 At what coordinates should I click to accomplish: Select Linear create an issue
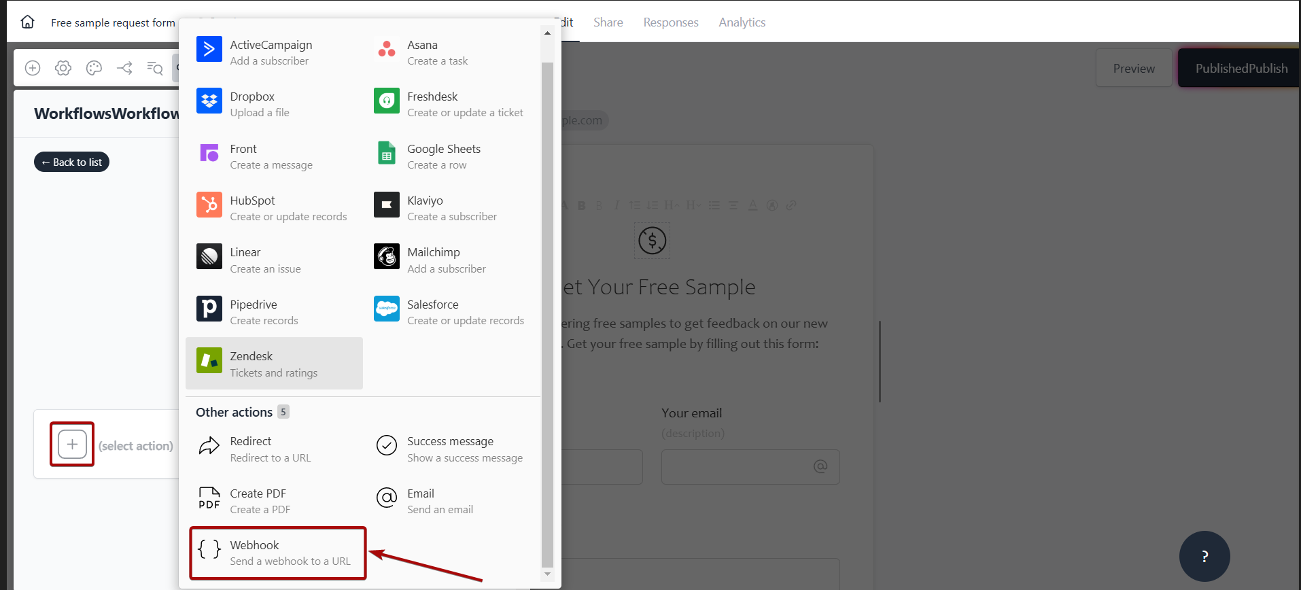click(x=274, y=260)
